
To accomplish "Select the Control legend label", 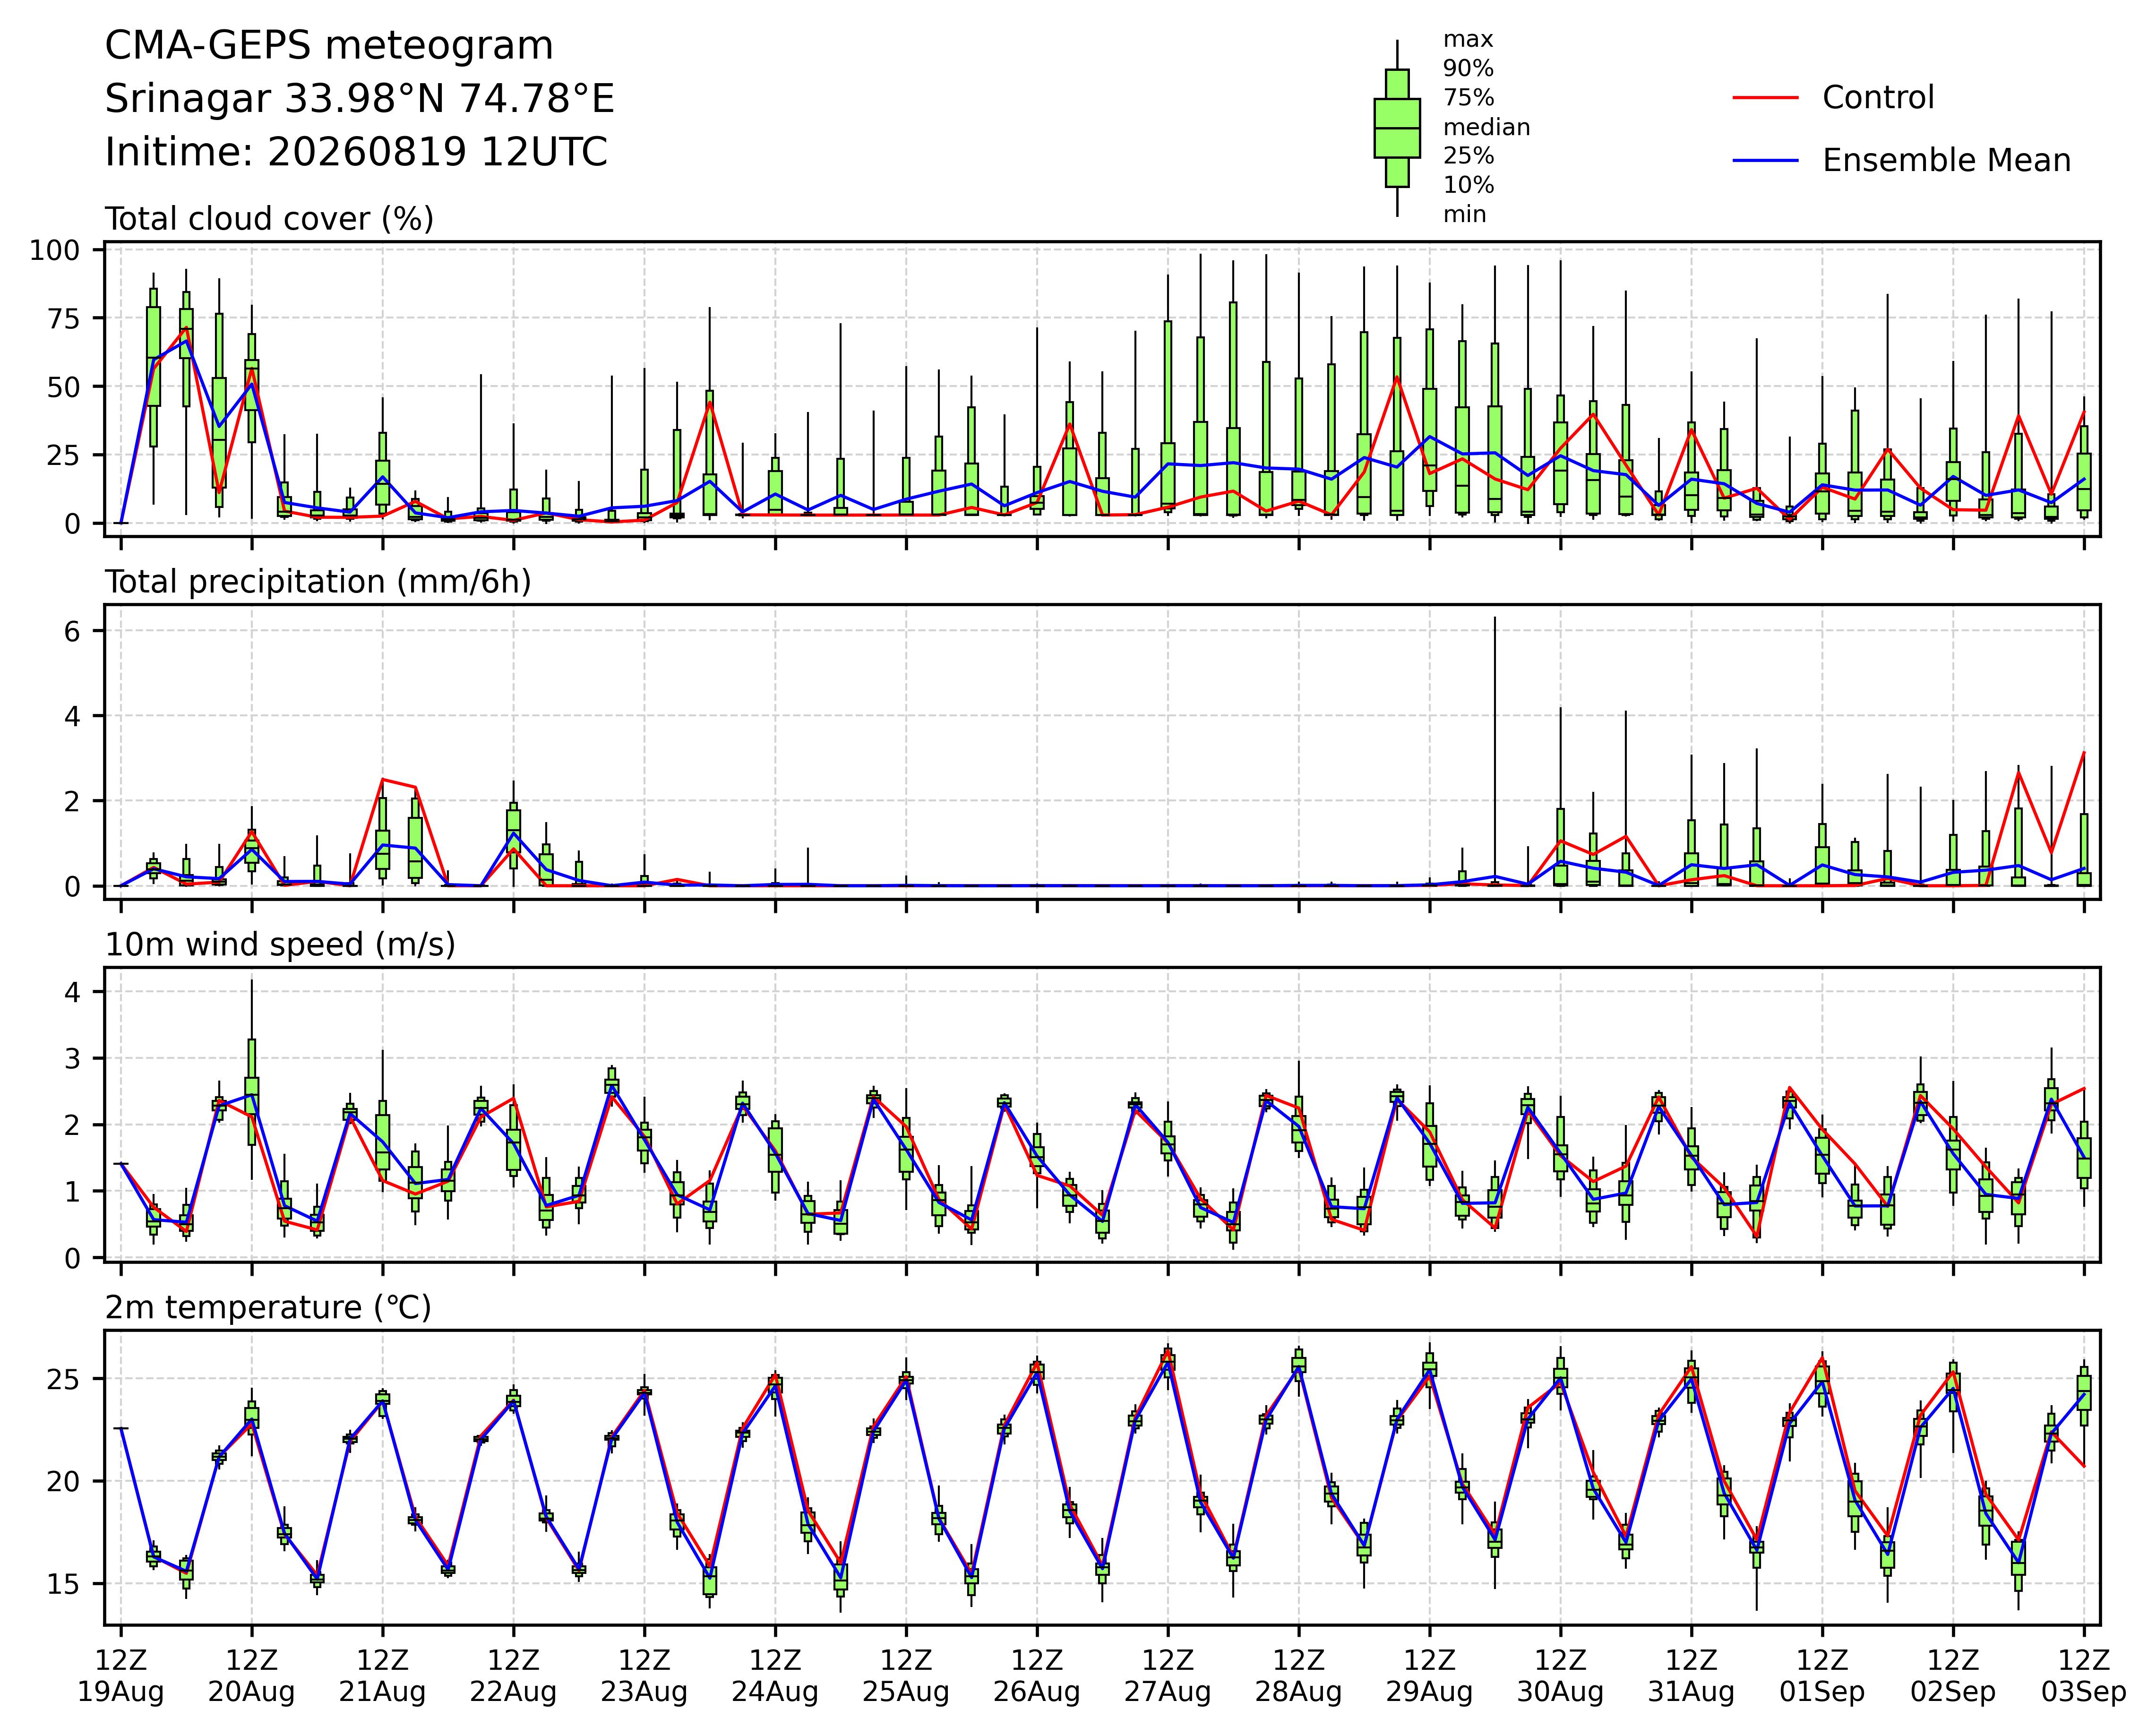I will point(1878,98).
